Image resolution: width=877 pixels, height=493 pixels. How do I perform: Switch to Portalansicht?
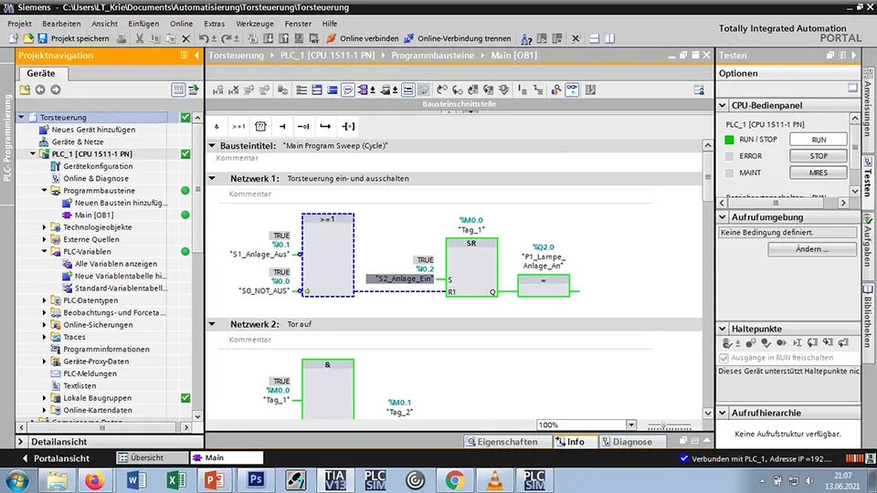[56, 458]
